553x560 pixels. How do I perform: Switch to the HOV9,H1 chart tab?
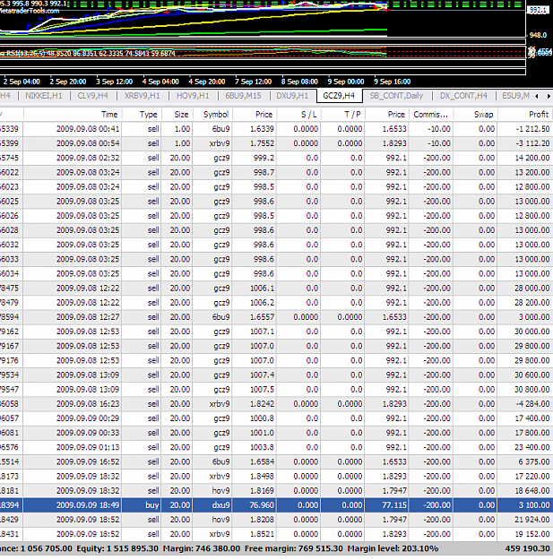click(x=193, y=96)
